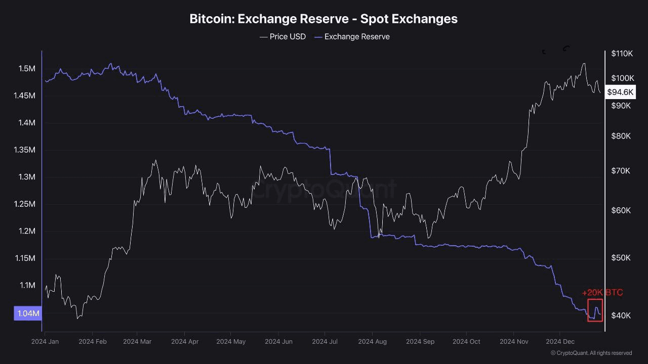Select the 1.04M reserve value label
The image size is (648, 364).
pos(28,313)
